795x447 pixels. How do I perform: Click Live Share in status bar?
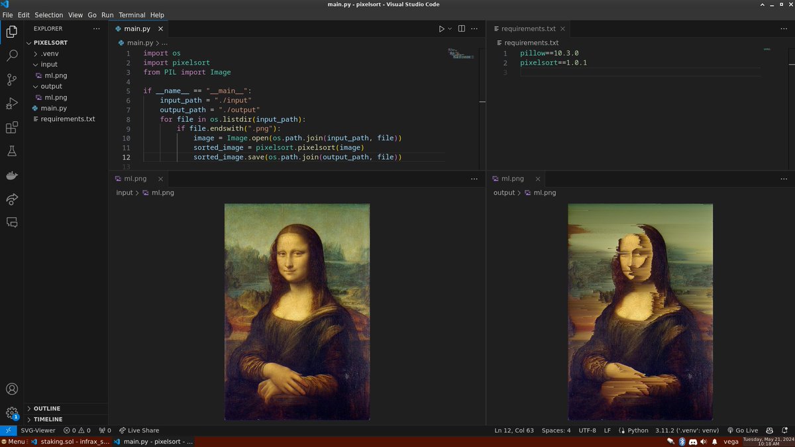(139, 430)
